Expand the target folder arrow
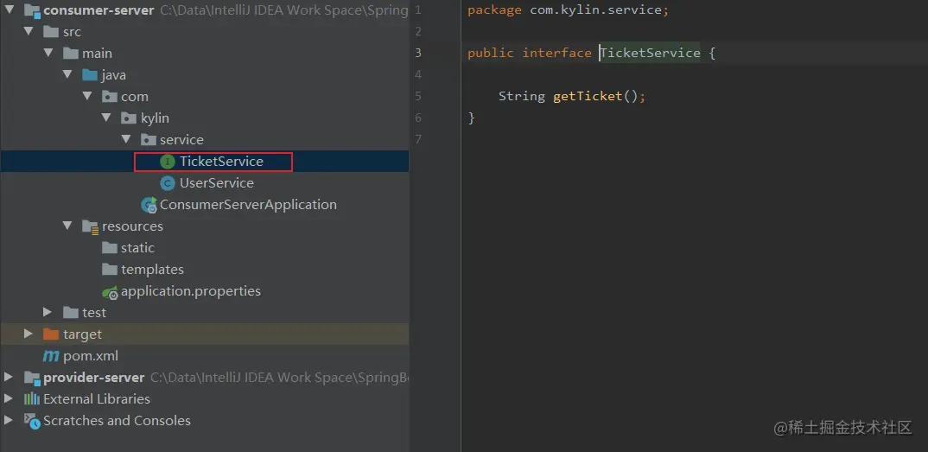 click(29, 334)
